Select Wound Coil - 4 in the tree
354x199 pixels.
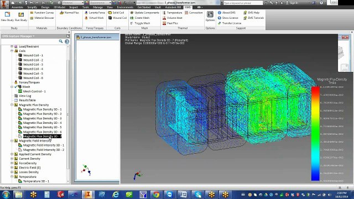[33, 69]
